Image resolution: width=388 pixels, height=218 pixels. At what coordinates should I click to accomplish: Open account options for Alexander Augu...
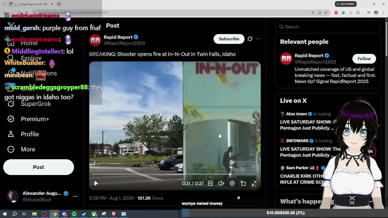[x=75, y=196]
